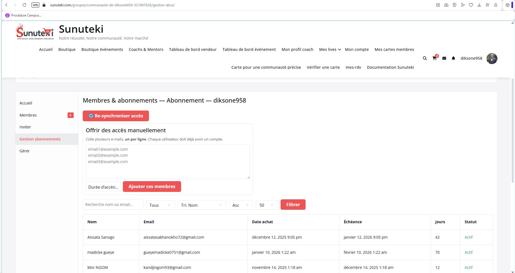Screen dimensions: 515x273
Task: Reload the page with browser refresh icon
Action: point(24,5)
